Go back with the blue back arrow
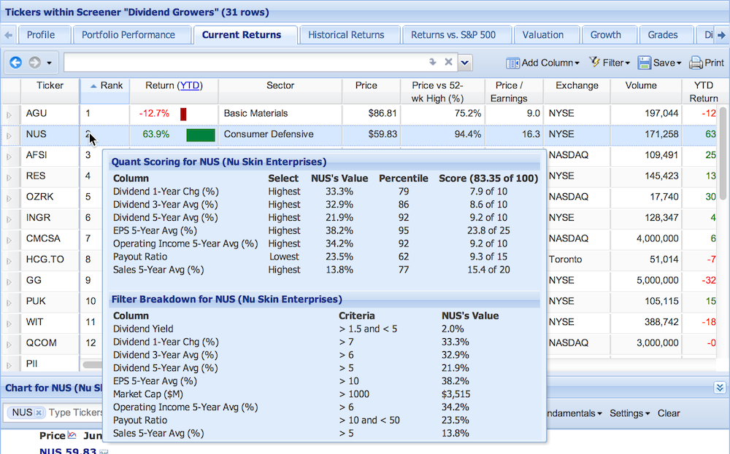 click(x=16, y=62)
